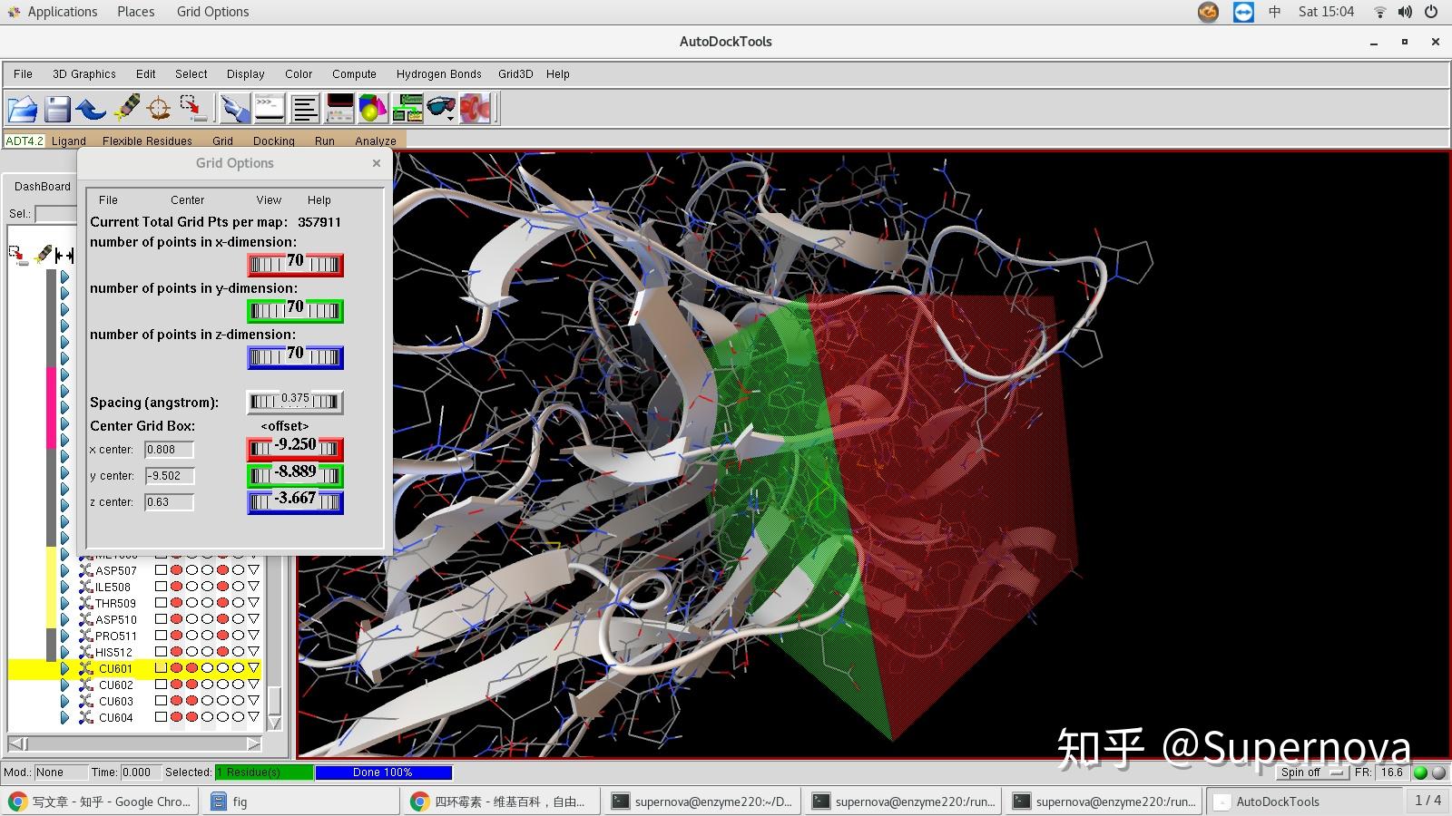Open the Hydrogen Bonds menu
1452x816 pixels.
pyautogui.click(x=438, y=74)
